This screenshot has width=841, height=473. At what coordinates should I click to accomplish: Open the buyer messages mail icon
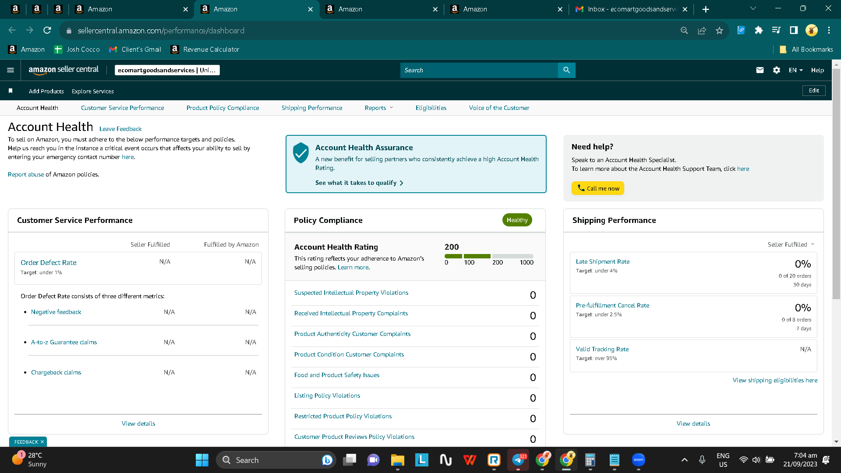pyautogui.click(x=760, y=70)
